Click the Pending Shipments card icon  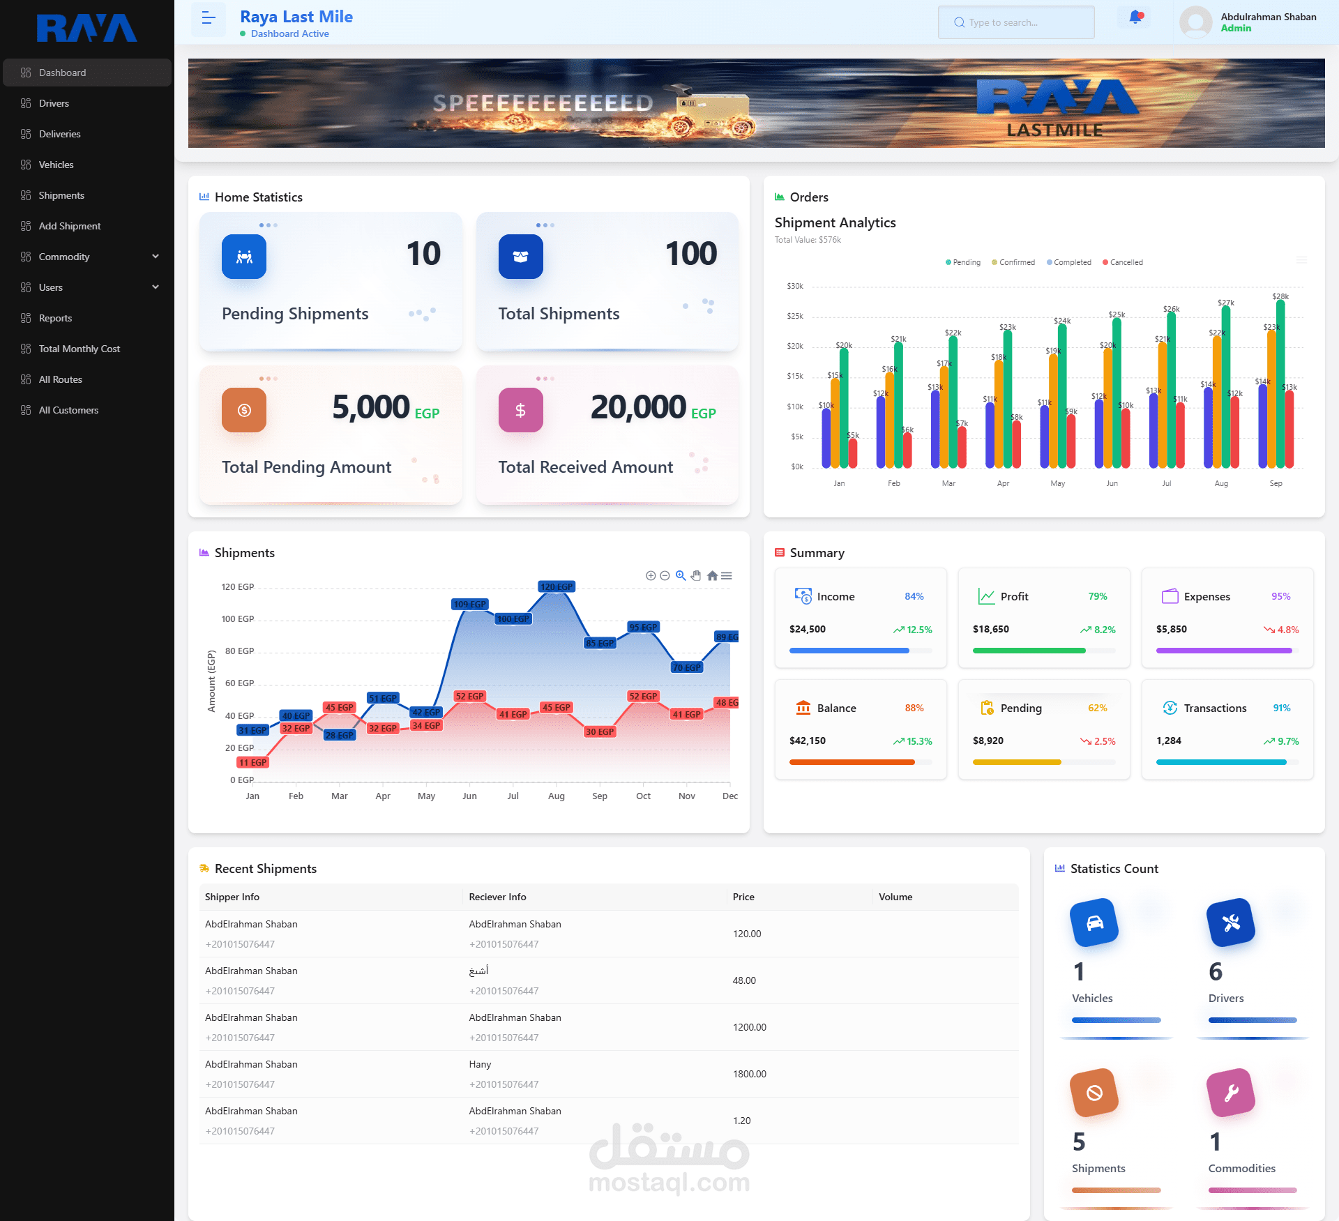click(244, 257)
